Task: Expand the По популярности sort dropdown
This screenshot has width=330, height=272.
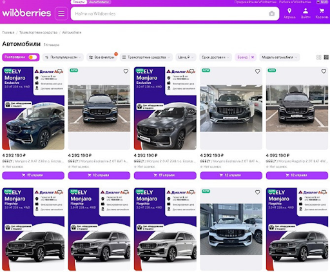Action: coord(63,57)
